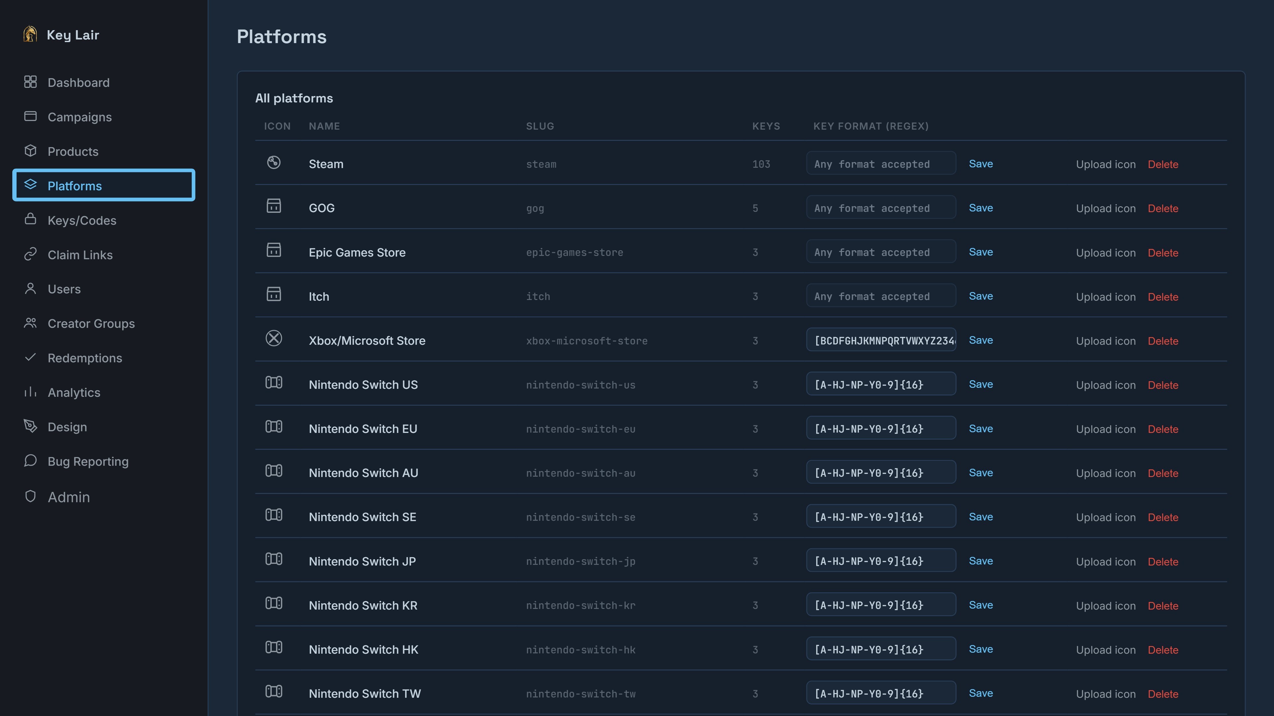Save the Xbox/Microsoft Store key format
This screenshot has width=1274, height=716.
(x=981, y=340)
